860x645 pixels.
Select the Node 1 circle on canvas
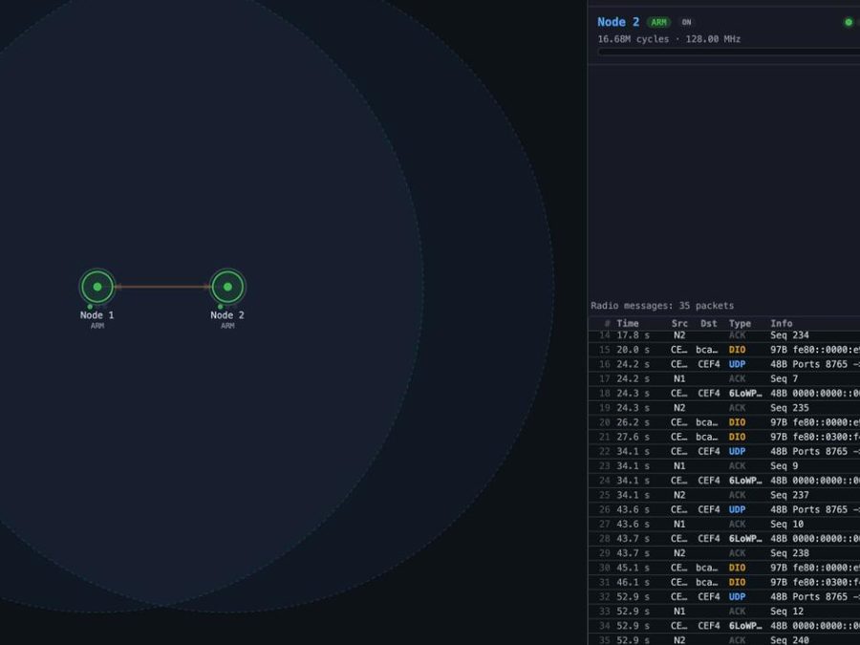(x=97, y=287)
